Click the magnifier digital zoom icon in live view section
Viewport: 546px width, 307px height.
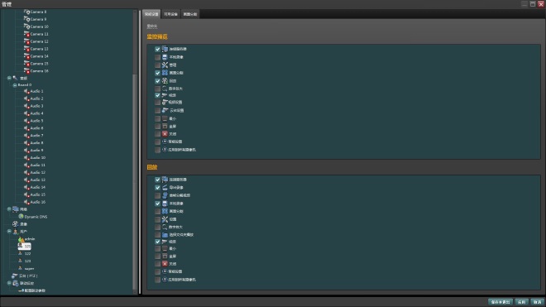(x=165, y=89)
